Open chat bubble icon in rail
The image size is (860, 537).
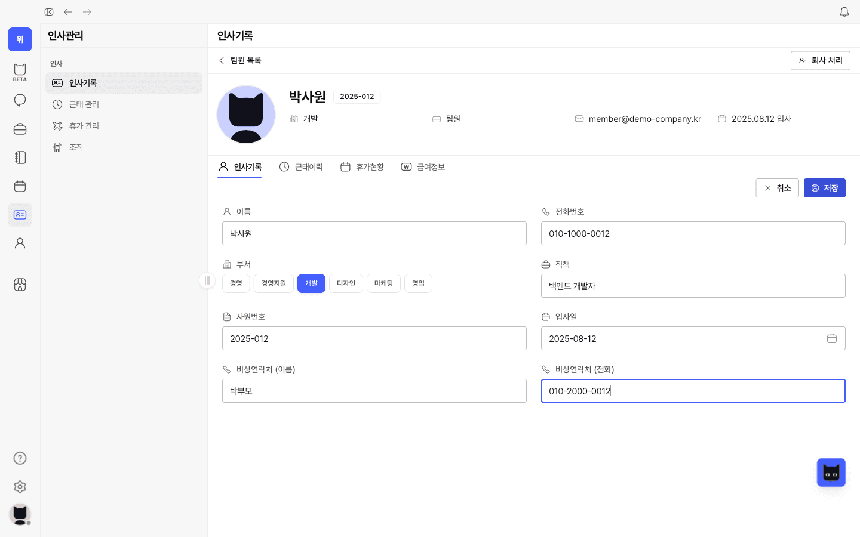pyautogui.click(x=20, y=100)
